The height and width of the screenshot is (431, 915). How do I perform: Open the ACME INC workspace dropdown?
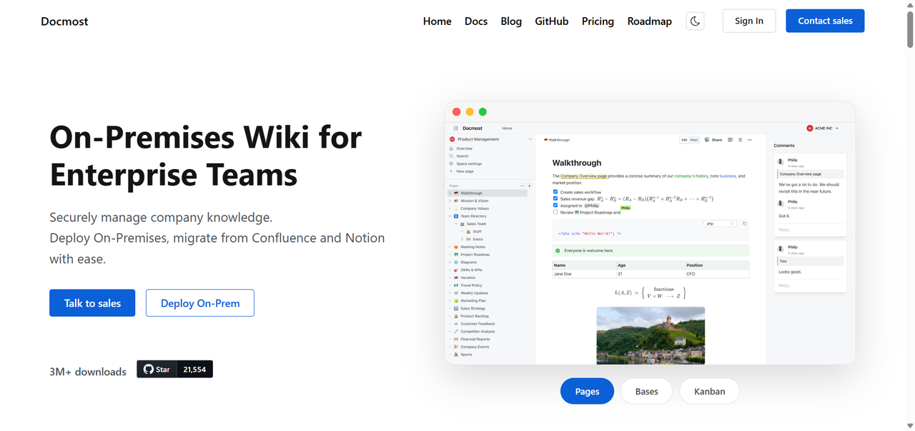point(822,128)
